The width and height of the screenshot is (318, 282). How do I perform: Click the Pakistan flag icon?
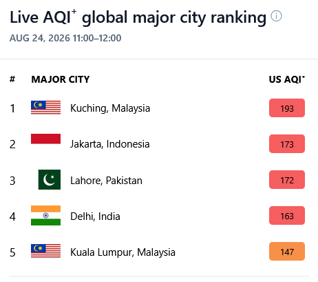pos(50,179)
